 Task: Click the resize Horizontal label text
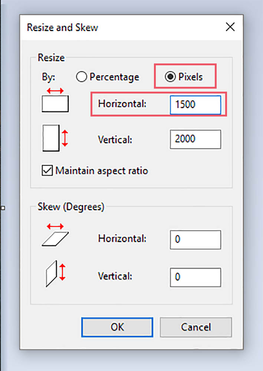pos(122,104)
